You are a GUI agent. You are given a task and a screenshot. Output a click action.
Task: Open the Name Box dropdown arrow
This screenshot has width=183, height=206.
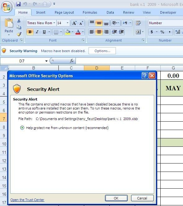tap(46, 61)
